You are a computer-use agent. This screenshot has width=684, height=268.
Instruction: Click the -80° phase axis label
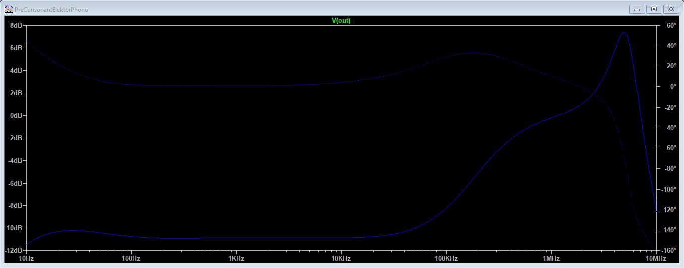(x=670, y=169)
